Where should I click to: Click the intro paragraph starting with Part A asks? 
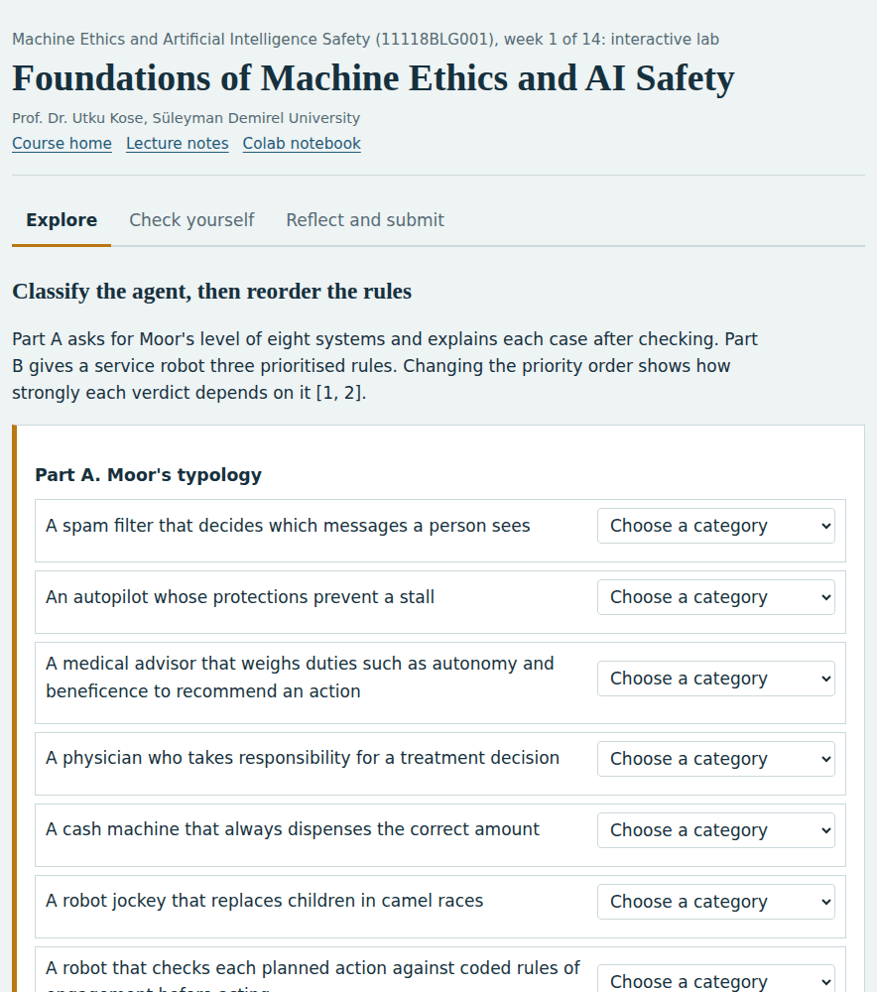pos(385,366)
